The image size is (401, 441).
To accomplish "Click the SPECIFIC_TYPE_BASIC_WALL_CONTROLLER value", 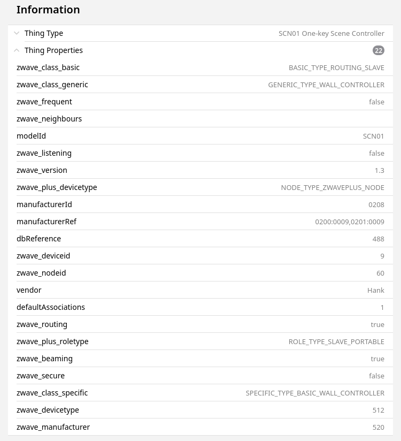I will pyautogui.click(x=315, y=393).
